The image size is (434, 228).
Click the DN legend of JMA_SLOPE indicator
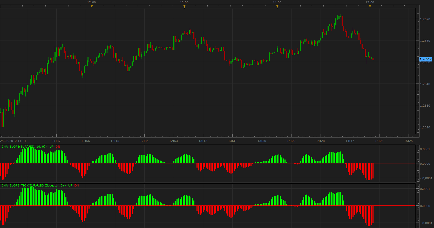click(x=58, y=147)
